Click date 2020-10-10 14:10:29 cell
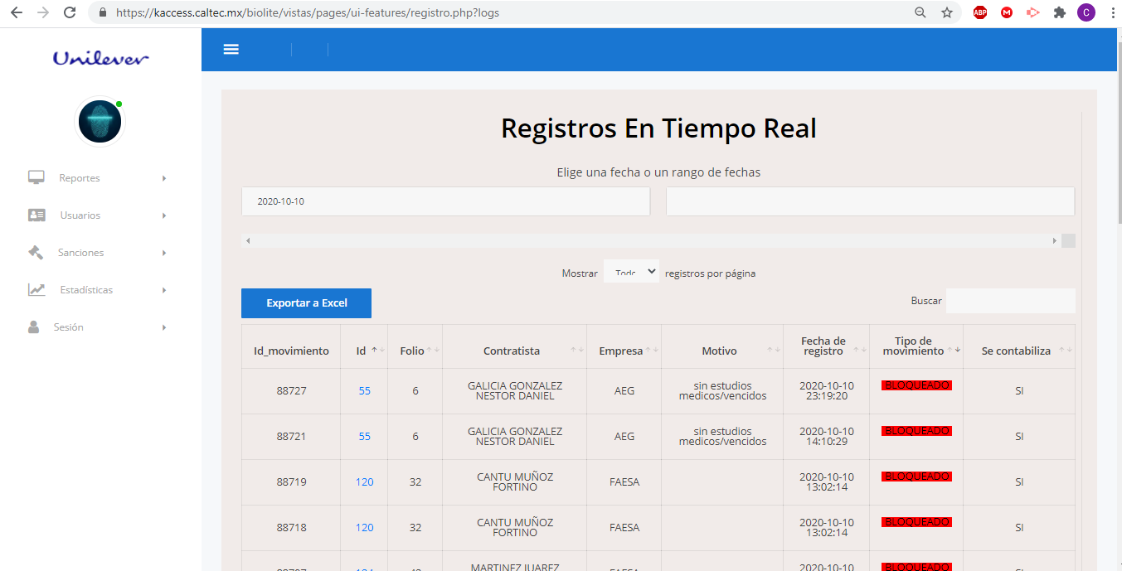The image size is (1122, 571). [826, 437]
